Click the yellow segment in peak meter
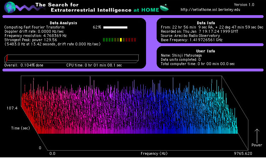The height and width of the screenshot is (158, 266). 121,40
